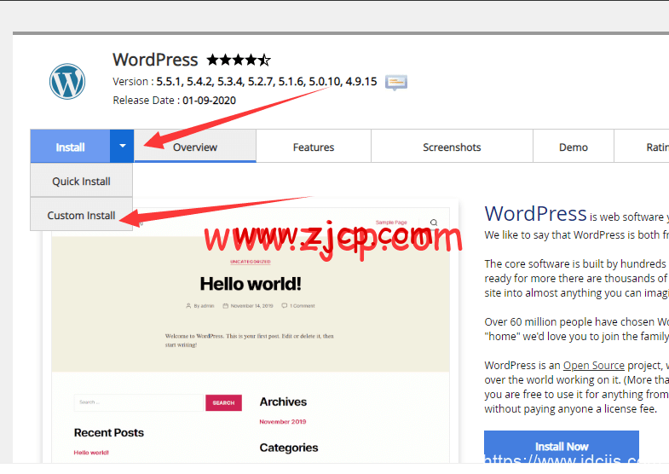
Task: Click the star rating next to WordPress
Action: pyautogui.click(x=239, y=60)
